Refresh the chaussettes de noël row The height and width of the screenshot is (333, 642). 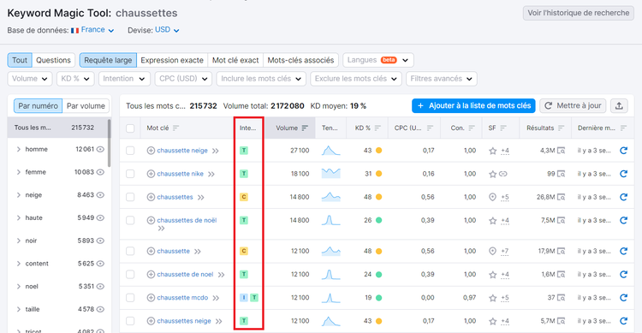(623, 220)
